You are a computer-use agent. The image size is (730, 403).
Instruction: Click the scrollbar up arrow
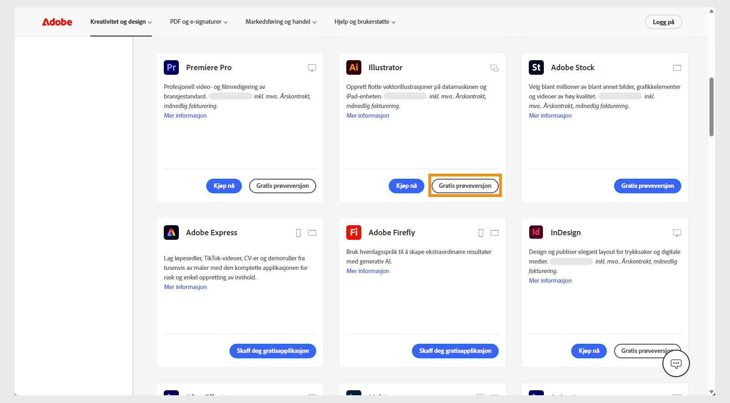pyautogui.click(x=711, y=11)
